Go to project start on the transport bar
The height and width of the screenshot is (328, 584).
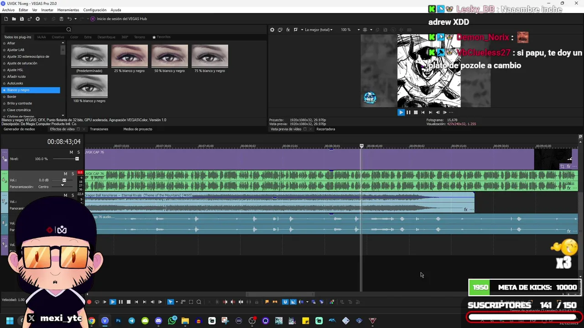[136, 302]
